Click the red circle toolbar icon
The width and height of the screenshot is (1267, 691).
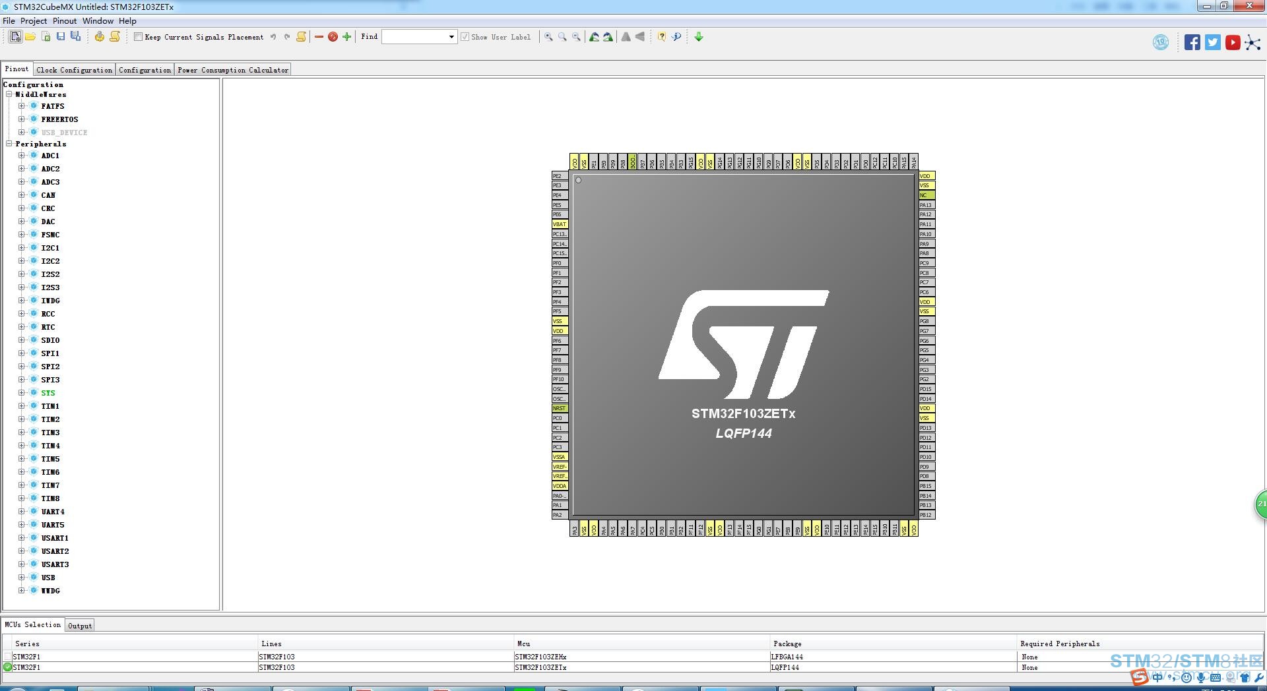[333, 37]
